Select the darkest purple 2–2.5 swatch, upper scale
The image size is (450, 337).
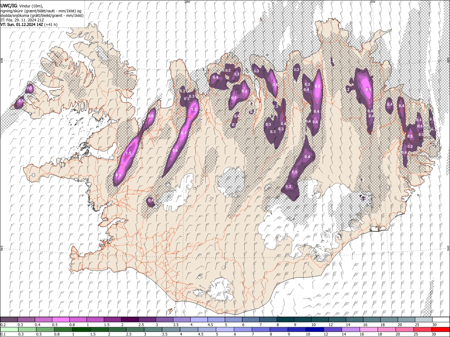click(130, 320)
